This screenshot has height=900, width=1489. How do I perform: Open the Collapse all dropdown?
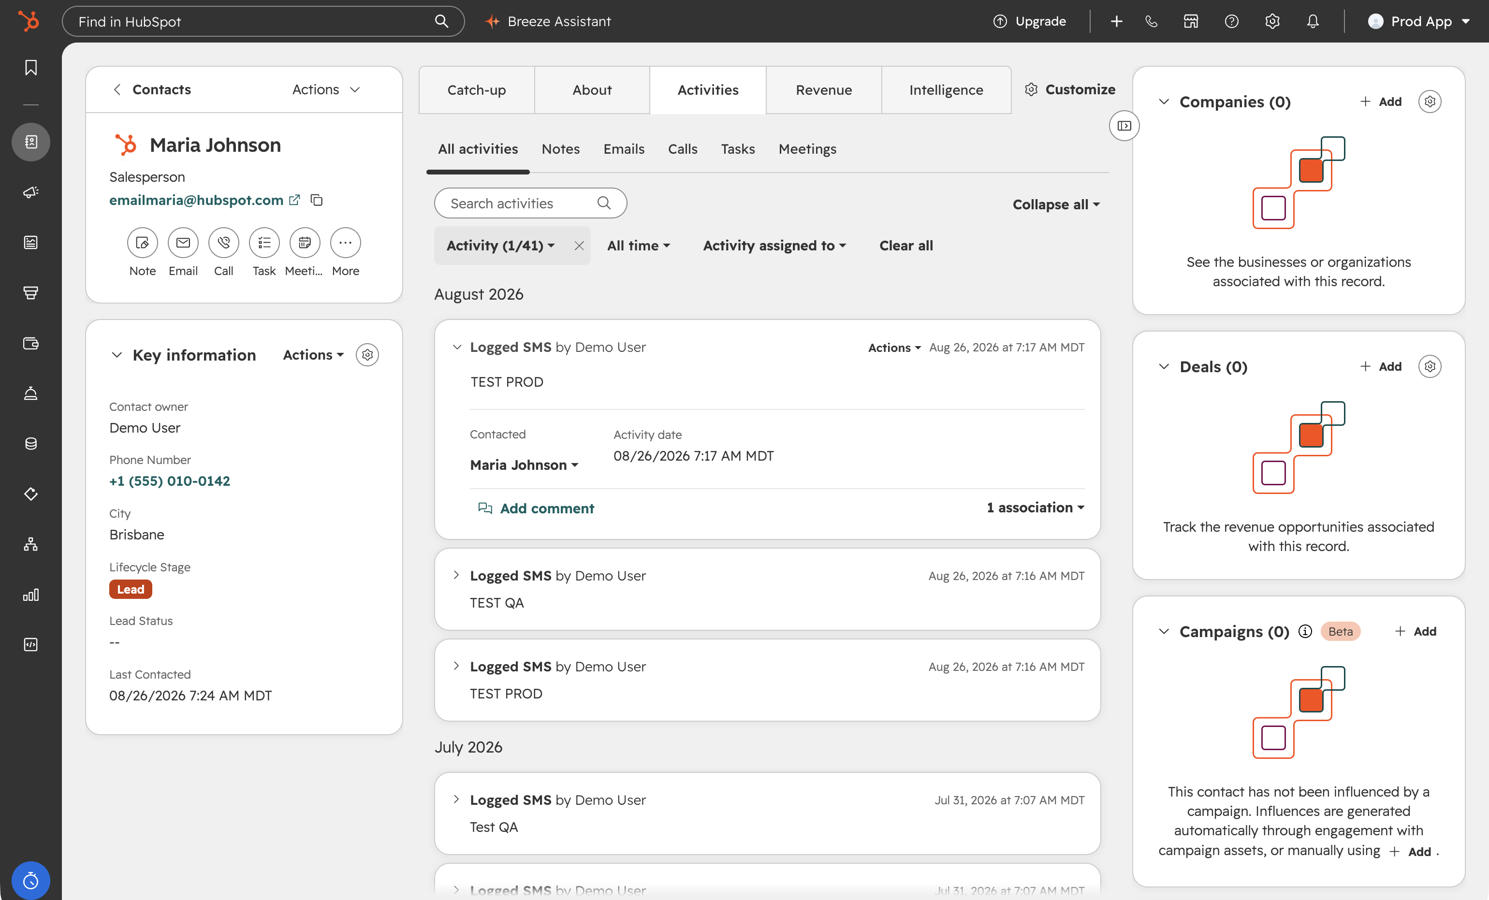coord(1056,204)
